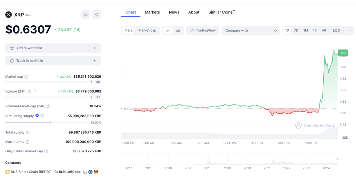
Task: Click the Circulating supply info icon
Action: coord(42,116)
